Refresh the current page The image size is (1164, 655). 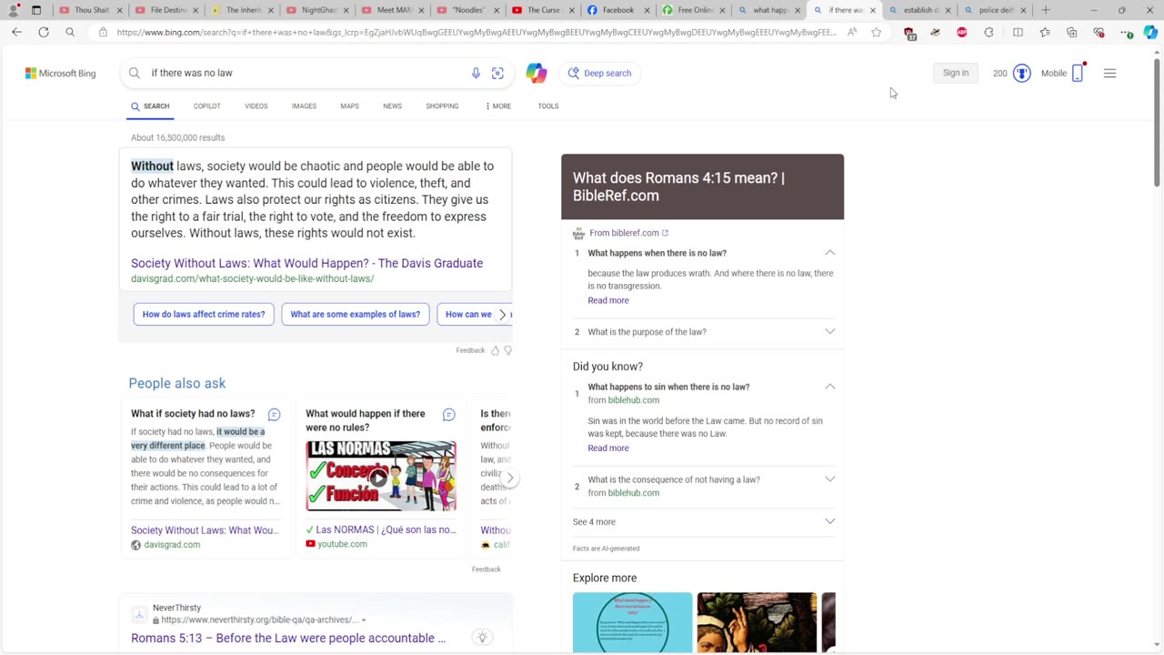coord(44,32)
